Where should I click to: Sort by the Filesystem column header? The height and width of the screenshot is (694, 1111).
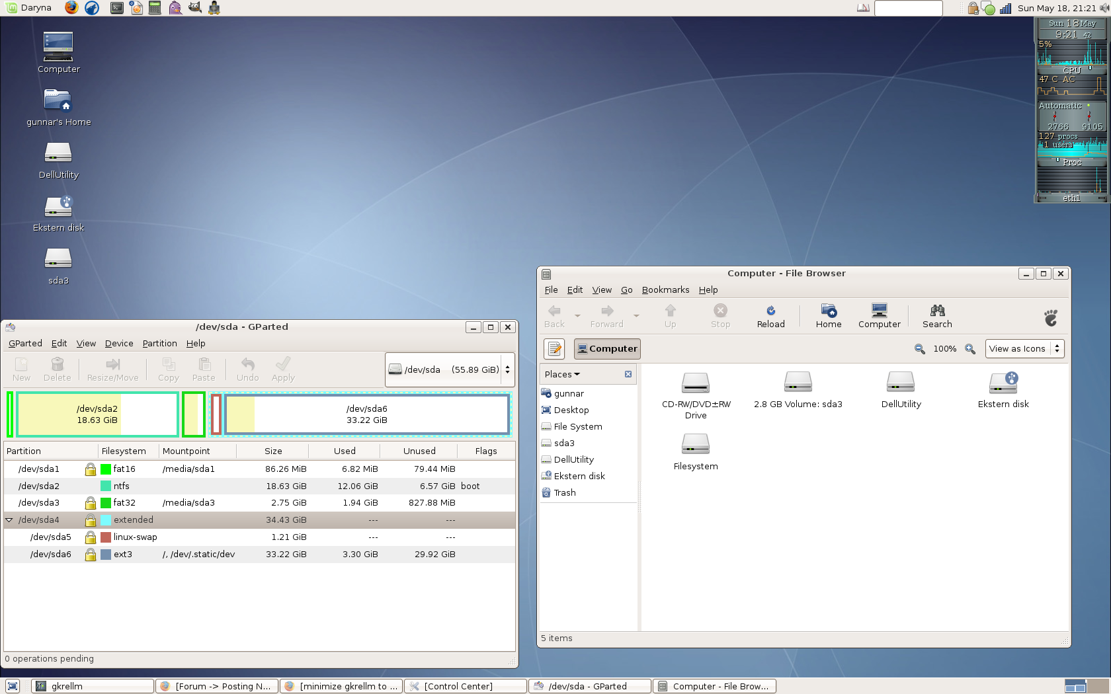point(128,451)
